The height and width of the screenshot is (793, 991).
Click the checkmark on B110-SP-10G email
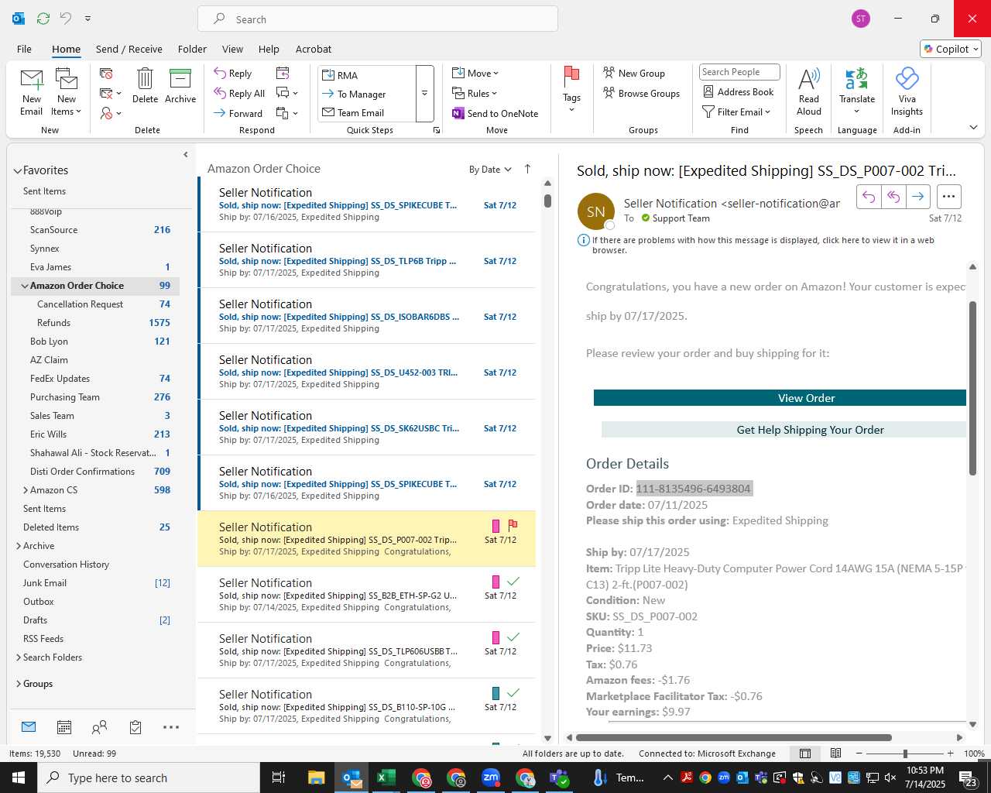click(x=513, y=692)
